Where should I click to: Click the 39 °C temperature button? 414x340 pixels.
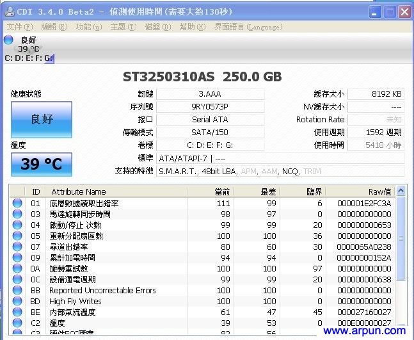point(42,164)
